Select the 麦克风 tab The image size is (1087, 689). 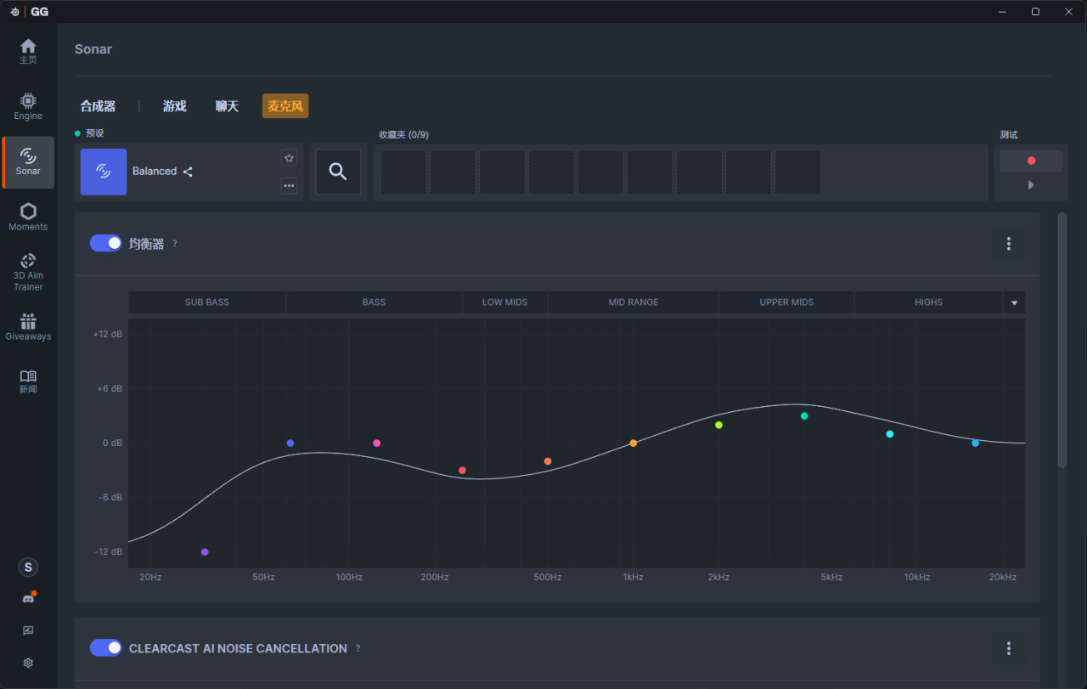(285, 106)
